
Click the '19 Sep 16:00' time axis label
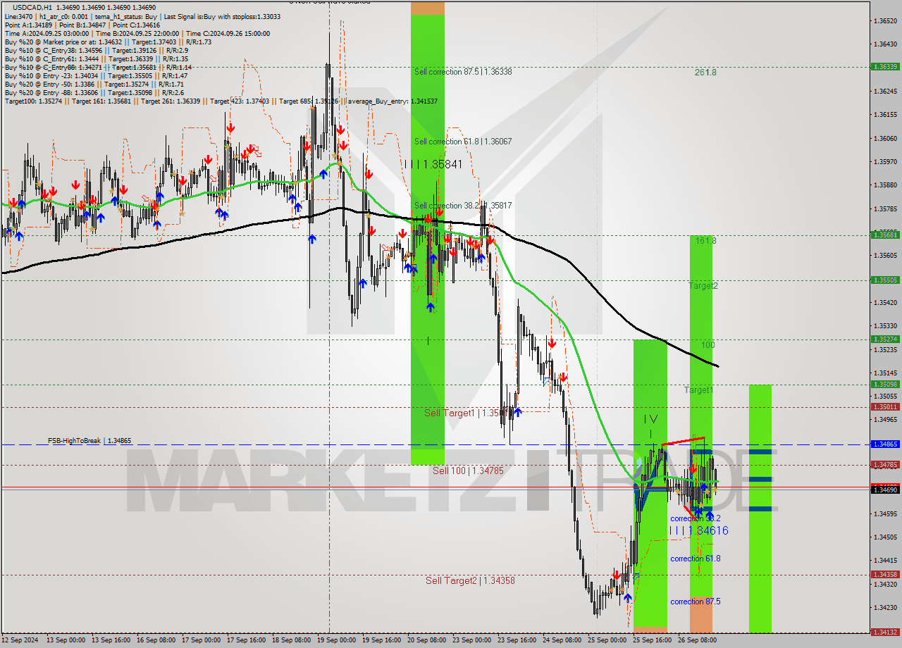[x=381, y=640]
